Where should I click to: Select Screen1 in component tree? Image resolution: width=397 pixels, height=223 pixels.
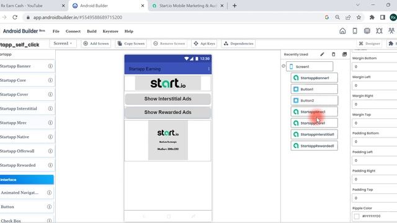[x=310, y=66]
